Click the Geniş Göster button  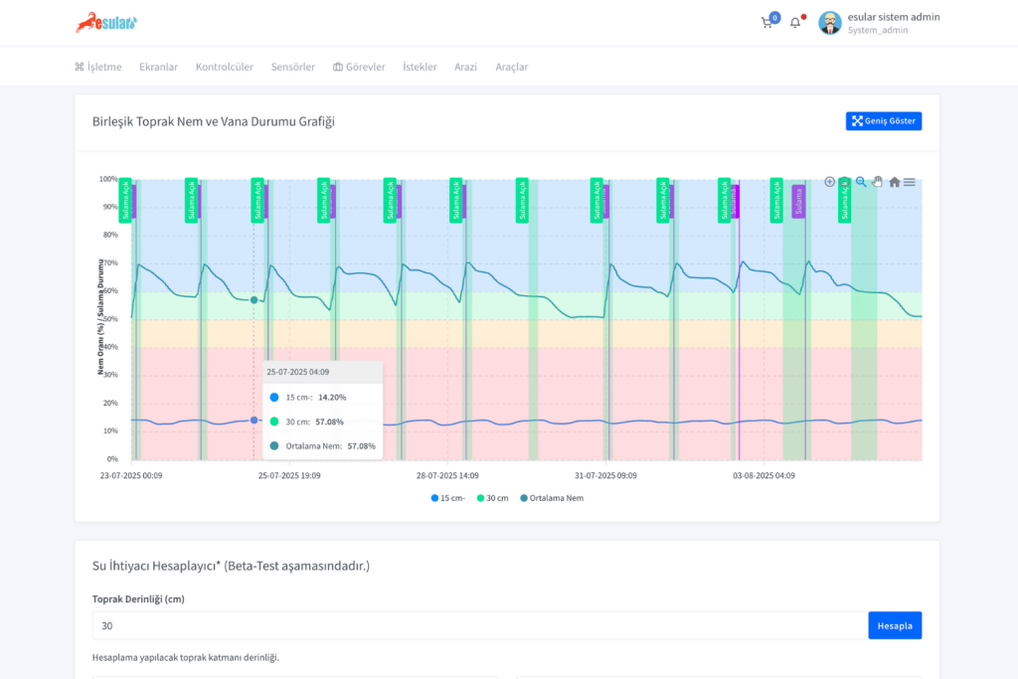(884, 121)
